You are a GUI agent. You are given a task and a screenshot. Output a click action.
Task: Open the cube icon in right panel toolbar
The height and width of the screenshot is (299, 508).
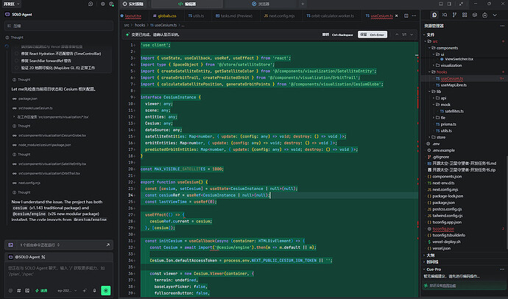[x=475, y=15]
